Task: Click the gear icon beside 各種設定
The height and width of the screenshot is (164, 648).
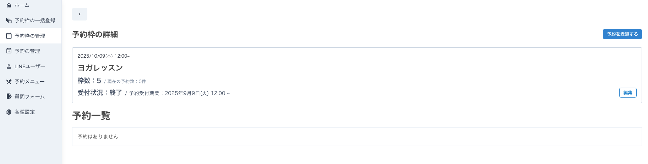Action: pos(9,112)
